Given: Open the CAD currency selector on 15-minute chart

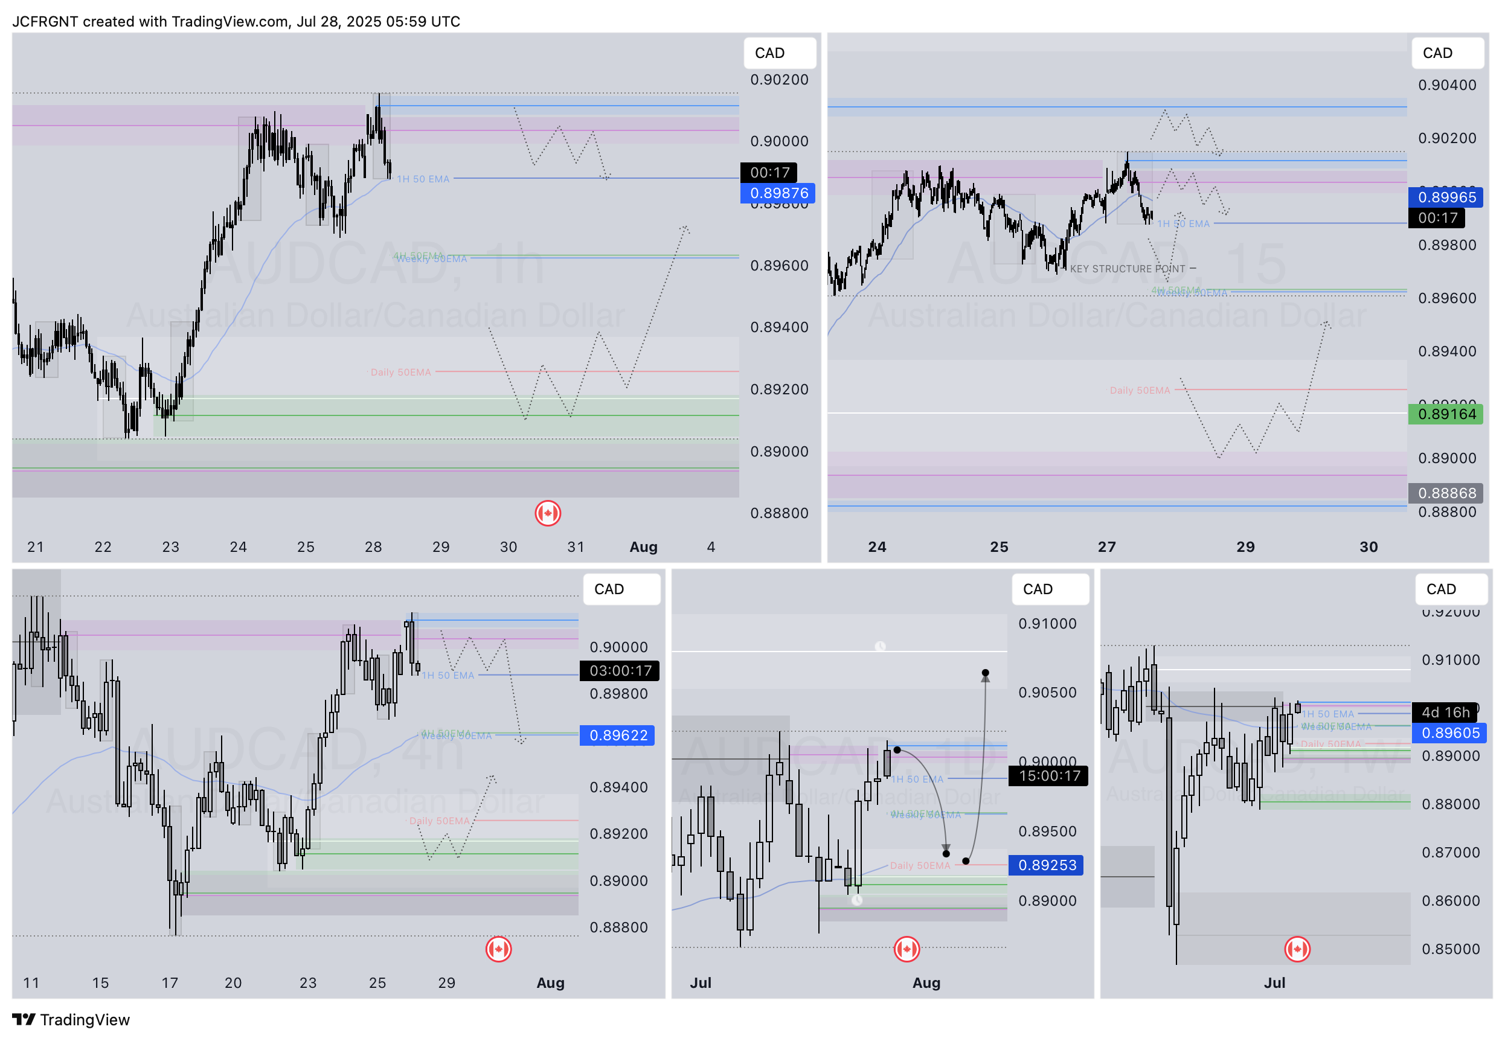Looking at the screenshot, I should [x=1448, y=53].
